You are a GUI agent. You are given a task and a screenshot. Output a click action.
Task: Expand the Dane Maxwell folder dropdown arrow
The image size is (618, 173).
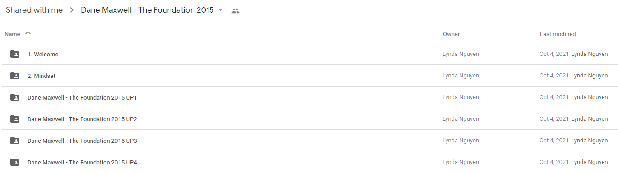click(x=221, y=10)
